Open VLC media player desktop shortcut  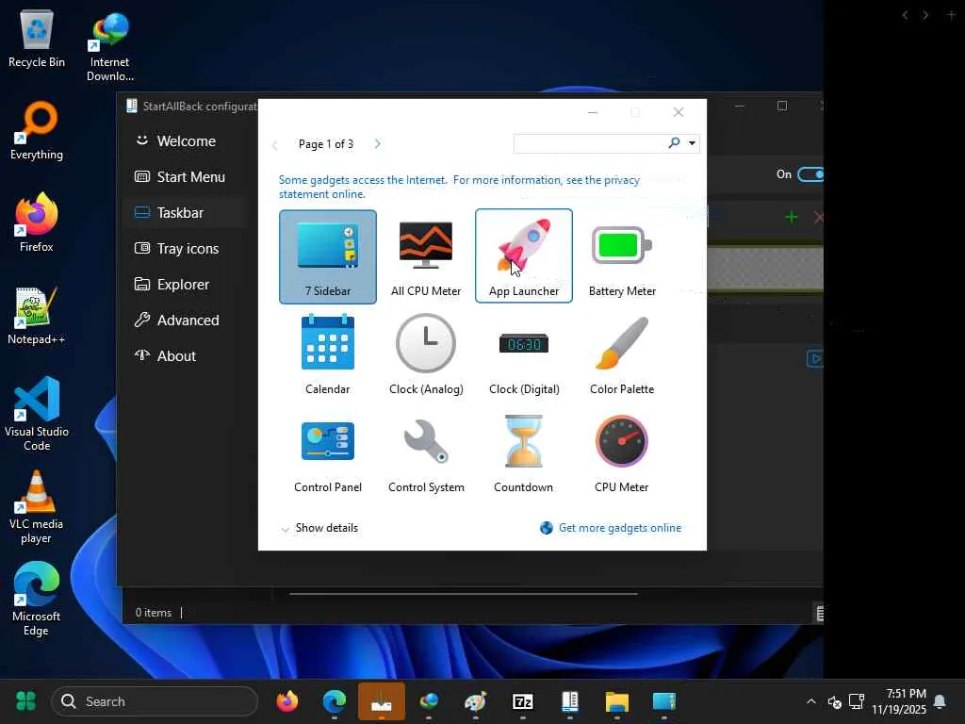(x=37, y=507)
